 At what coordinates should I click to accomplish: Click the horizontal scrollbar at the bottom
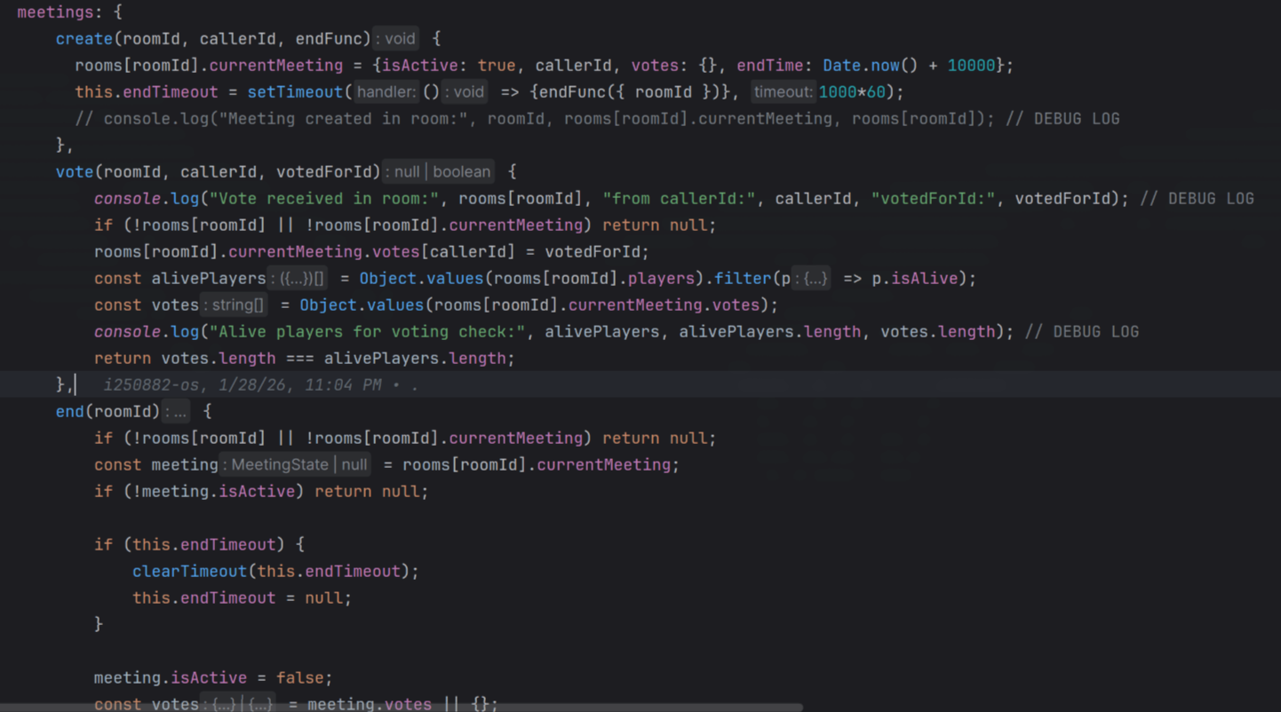pos(400,708)
